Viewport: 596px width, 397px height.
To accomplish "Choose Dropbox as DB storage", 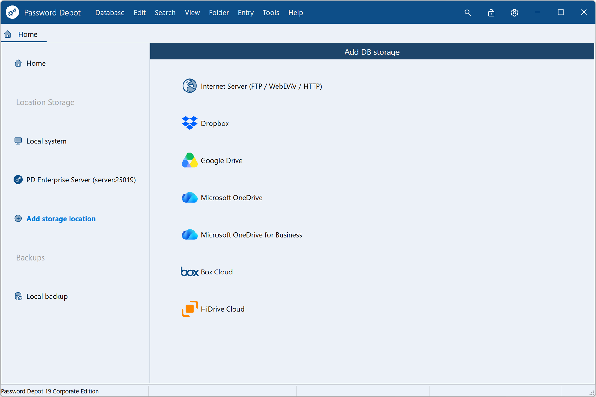I will tap(215, 123).
